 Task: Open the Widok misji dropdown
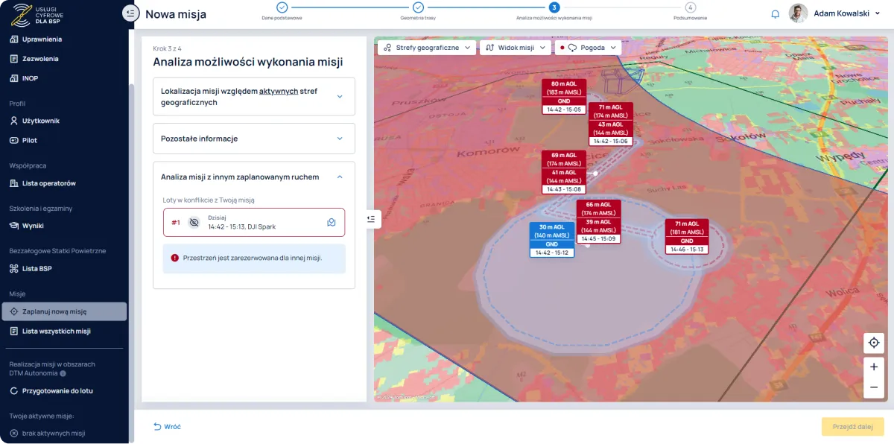515,48
